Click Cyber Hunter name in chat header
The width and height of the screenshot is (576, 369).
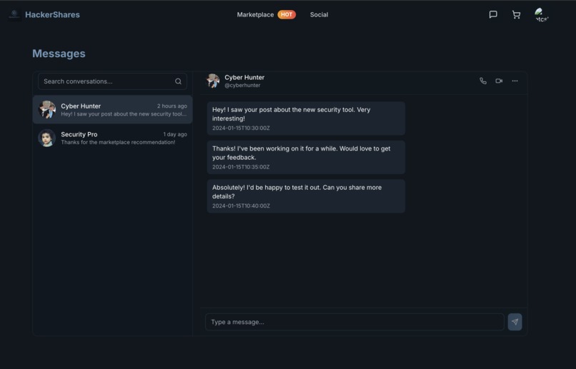coord(244,77)
